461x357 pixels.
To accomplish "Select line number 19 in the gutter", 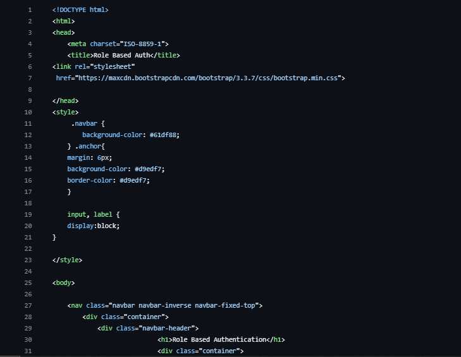I will [28, 215].
